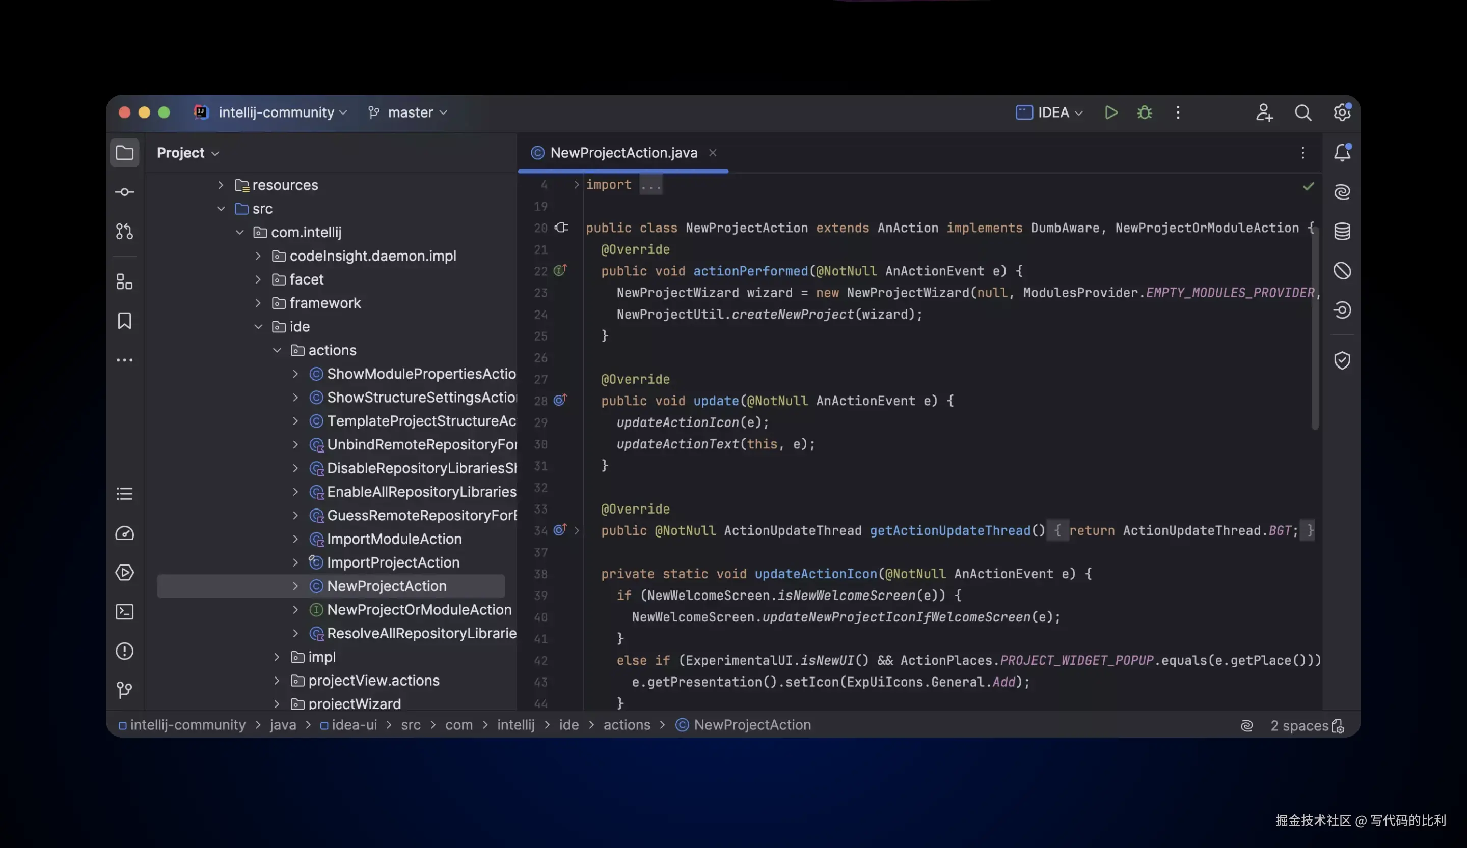Open the Pull Requests tool window
The image size is (1467, 848).
124,232
